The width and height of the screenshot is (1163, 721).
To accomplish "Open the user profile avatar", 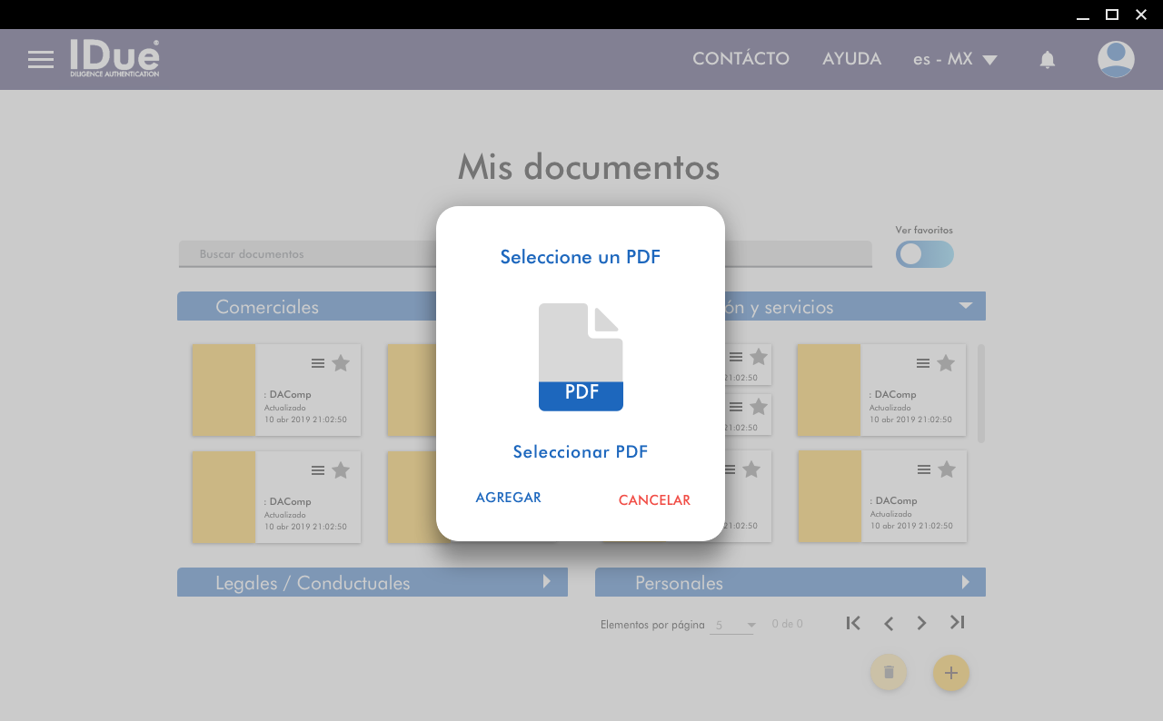I will (x=1115, y=60).
